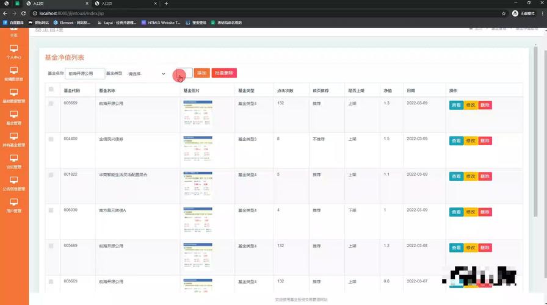Toggle the select-all checkbox in table header
Viewport: 547px width, 305px height.
pos(51,90)
